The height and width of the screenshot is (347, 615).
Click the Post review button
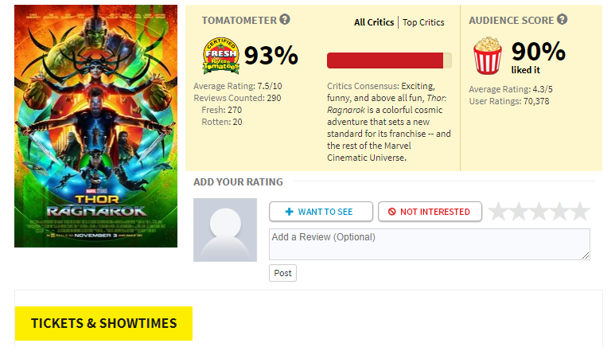click(282, 273)
